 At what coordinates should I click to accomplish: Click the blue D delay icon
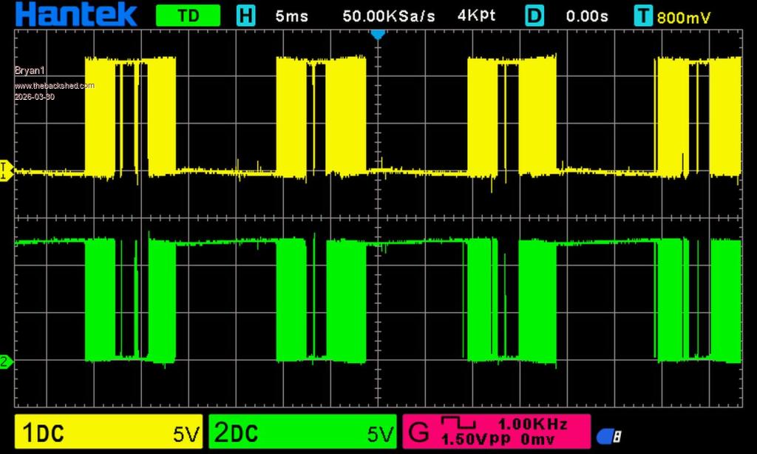coord(534,16)
